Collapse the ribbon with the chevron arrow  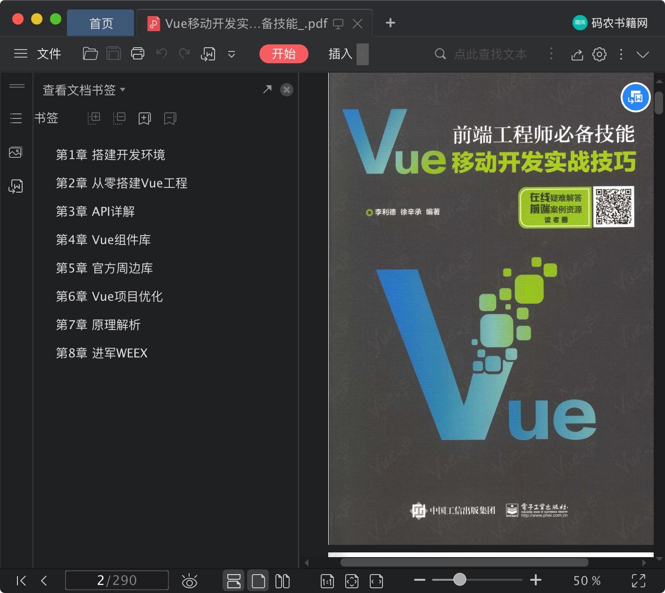[x=643, y=54]
